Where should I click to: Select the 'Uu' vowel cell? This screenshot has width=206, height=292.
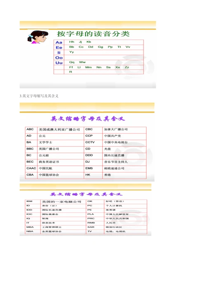tap(59, 63)
